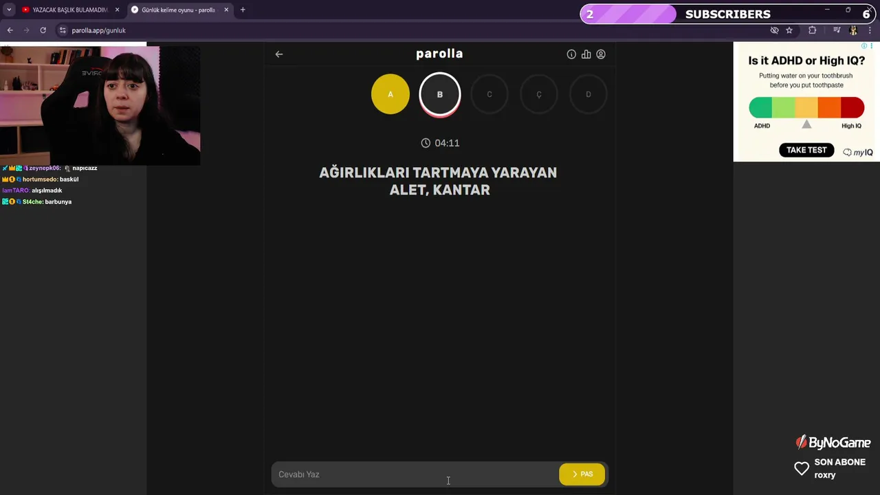The width and height of the screenshot is (880, 495).
Task: Click the ADHD to High IQ color scale
Action: click(x=806, y=108)
